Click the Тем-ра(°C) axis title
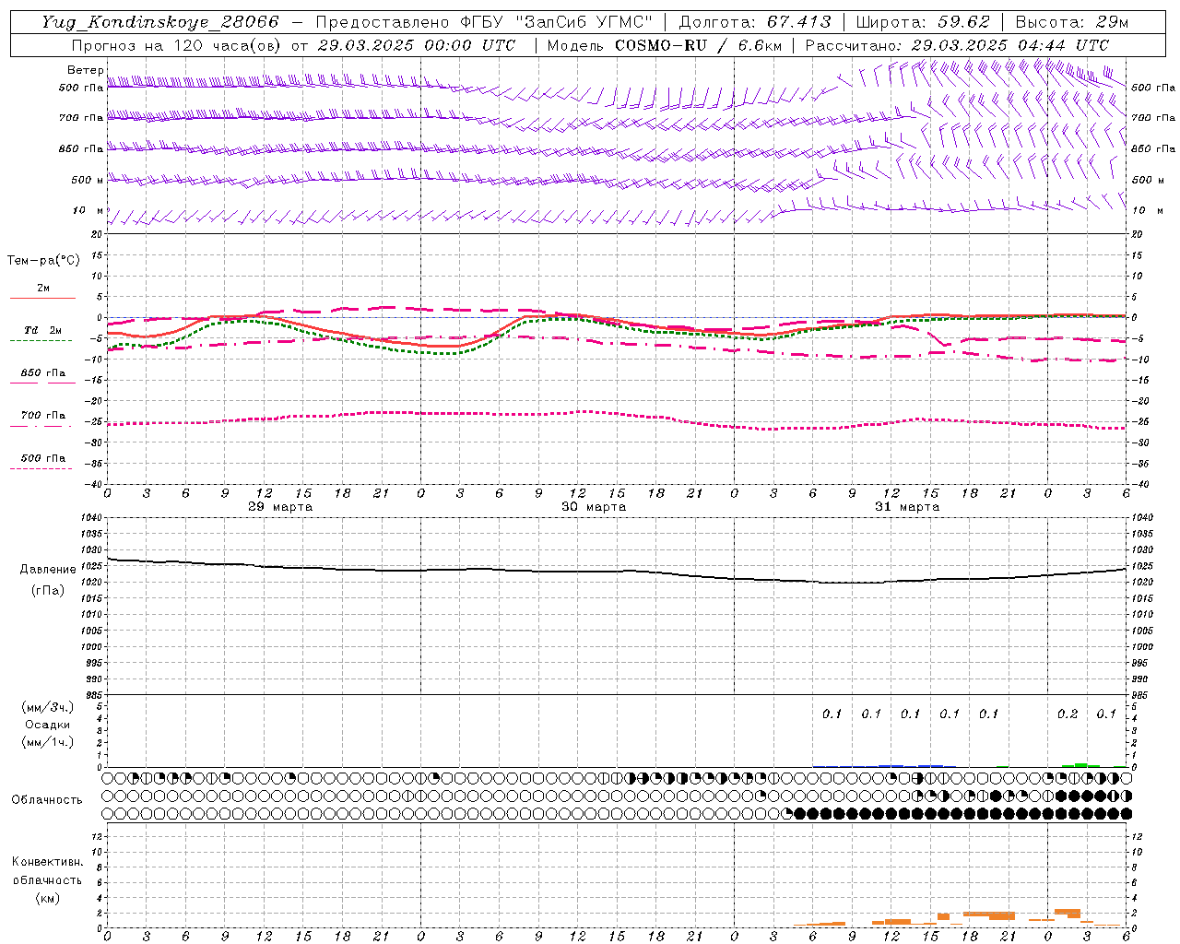Screen dimensions: 1180x944 point(43,261)
